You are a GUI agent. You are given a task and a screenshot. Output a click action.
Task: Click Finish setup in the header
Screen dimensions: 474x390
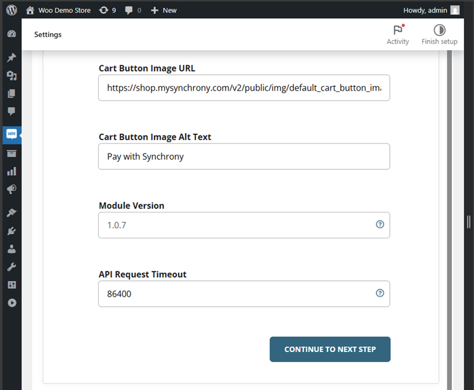coord(439,34)
